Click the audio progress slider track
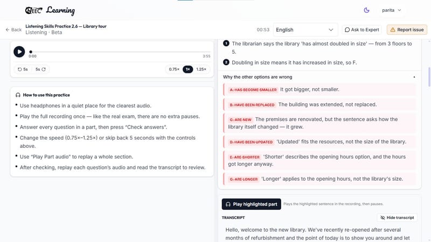The height and width of the screenshot is (242, 431). point(120,52)
